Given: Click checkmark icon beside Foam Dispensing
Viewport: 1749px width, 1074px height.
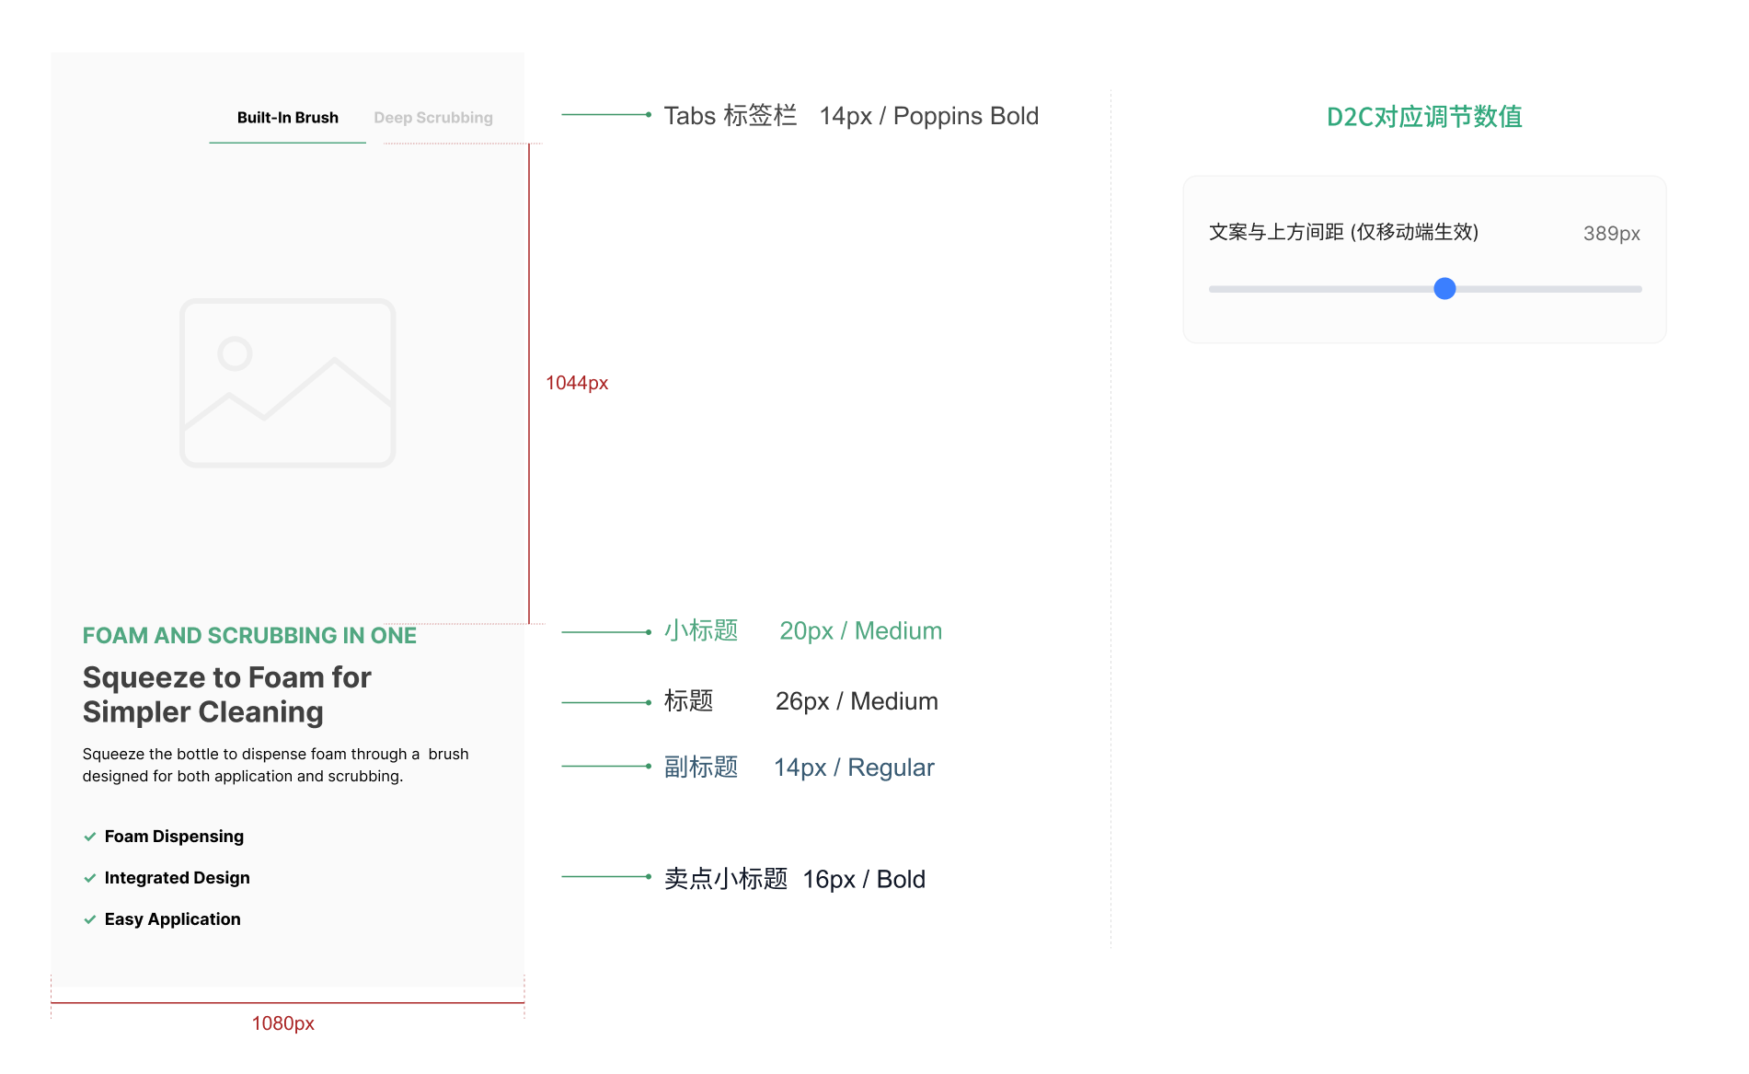Looking at the screenshot, I should pos(90,837).
